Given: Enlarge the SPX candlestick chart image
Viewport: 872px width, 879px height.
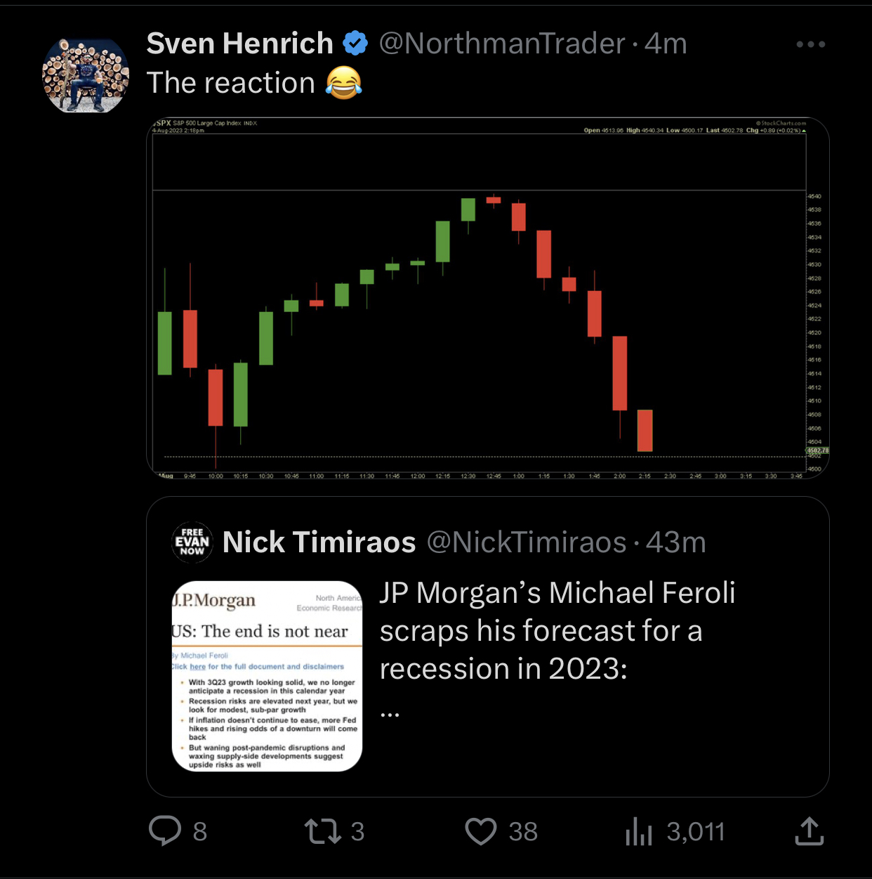Looking at the screenshot, I should coord(487,299).
